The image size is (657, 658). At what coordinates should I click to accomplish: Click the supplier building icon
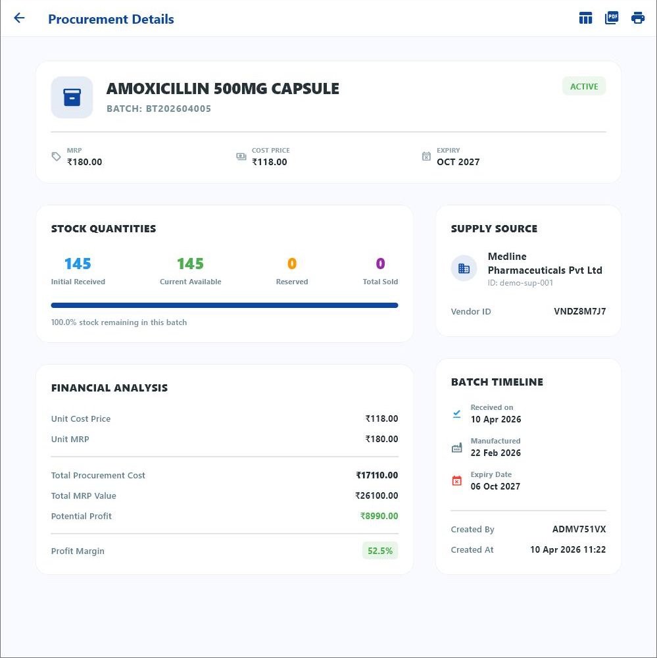pos(464,268)
